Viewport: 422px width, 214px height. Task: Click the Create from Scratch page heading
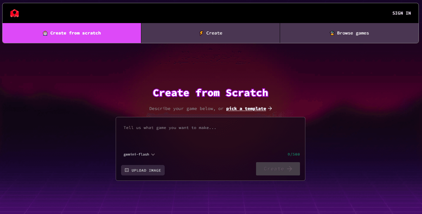click(x=211, y=93)
